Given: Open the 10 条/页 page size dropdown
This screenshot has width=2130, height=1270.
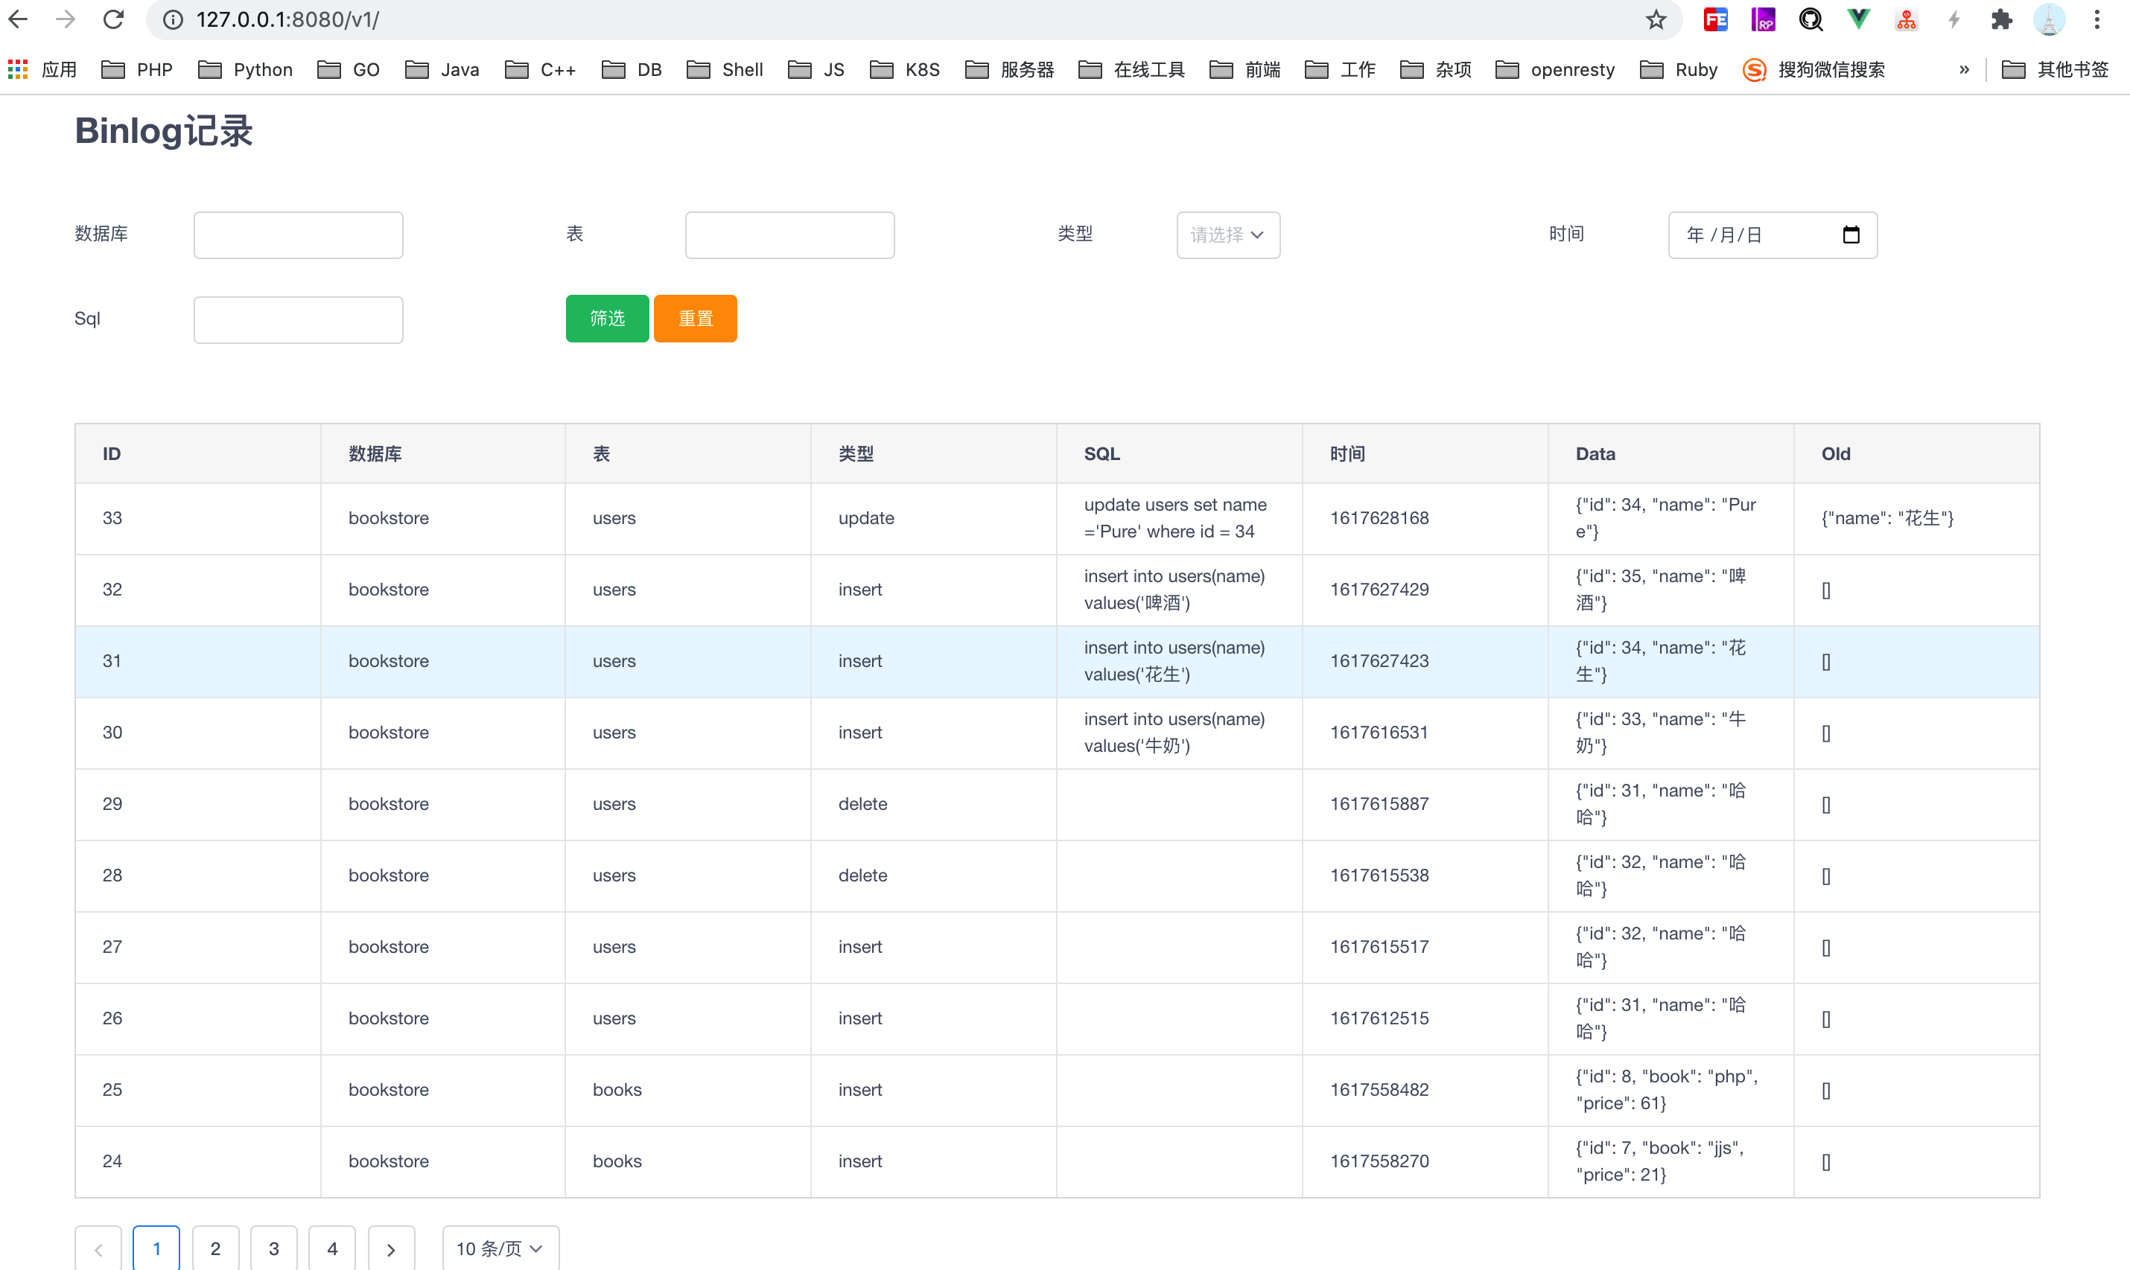Looking at the screenshot, I should 500,1248.
